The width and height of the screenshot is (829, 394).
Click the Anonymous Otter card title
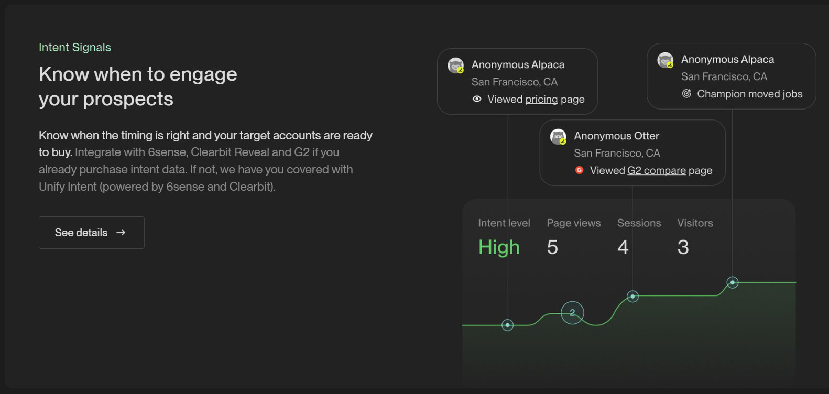point(616,136)
